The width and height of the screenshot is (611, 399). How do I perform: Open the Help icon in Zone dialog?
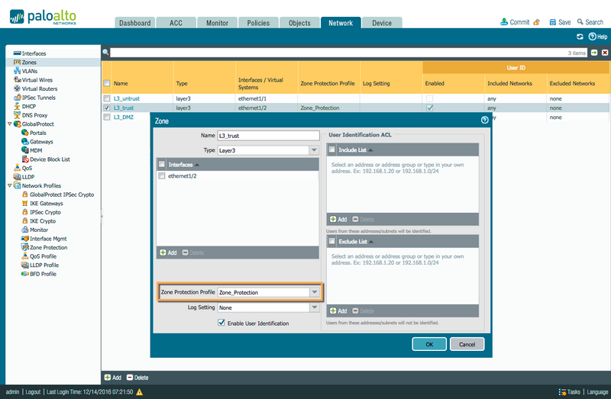click(x=485, y=120)
